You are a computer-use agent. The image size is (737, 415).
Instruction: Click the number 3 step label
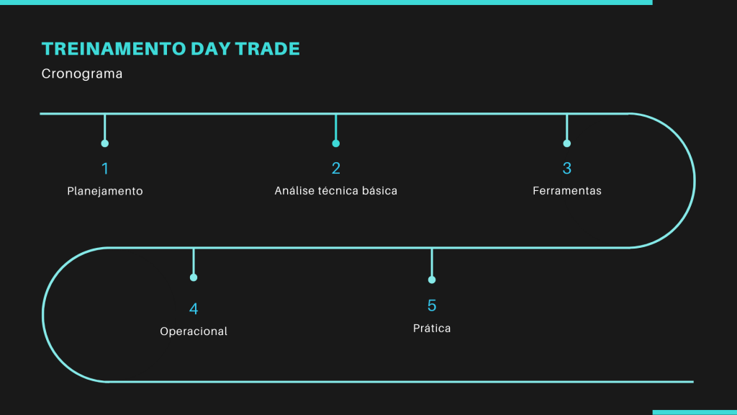click(567, 168)
